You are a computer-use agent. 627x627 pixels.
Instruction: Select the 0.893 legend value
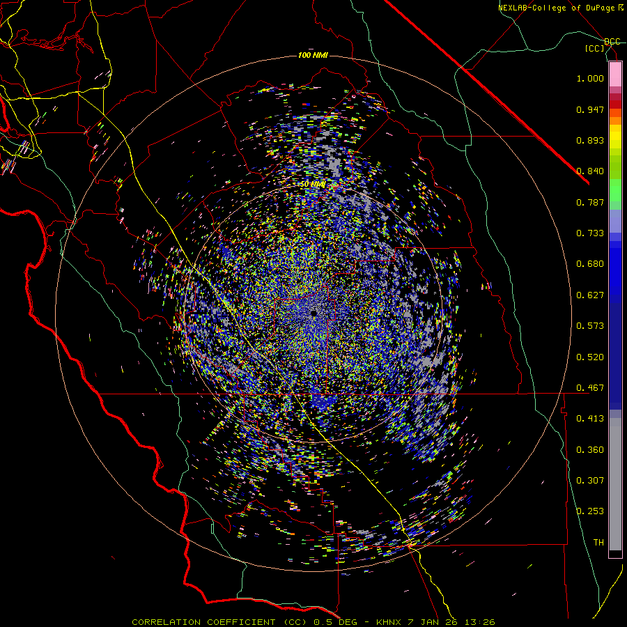point(590,140)
